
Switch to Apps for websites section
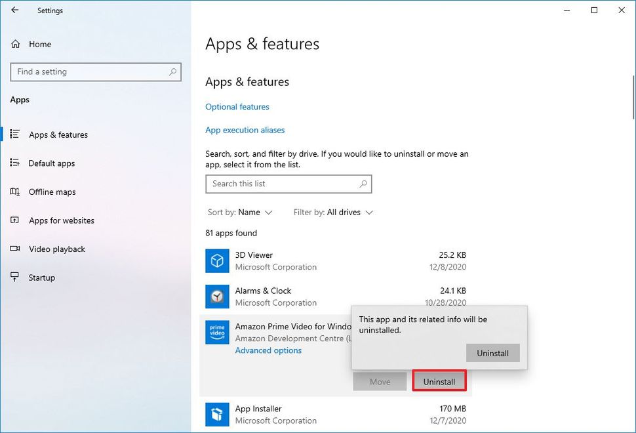(62, 220)
